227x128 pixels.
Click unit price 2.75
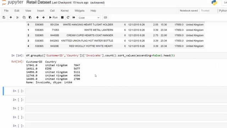click(x=156, y=36)
